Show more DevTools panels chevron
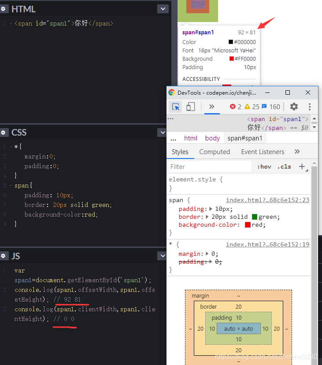This screenshot has width=322, height=365. tap(211, 107)
